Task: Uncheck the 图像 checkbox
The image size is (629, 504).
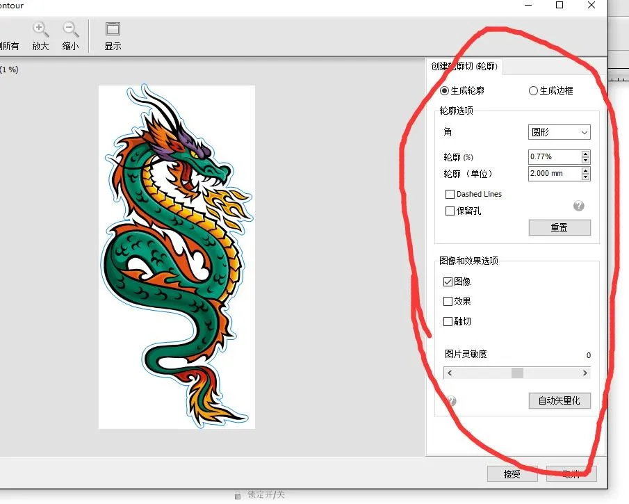Action: [x=448, y=282]
